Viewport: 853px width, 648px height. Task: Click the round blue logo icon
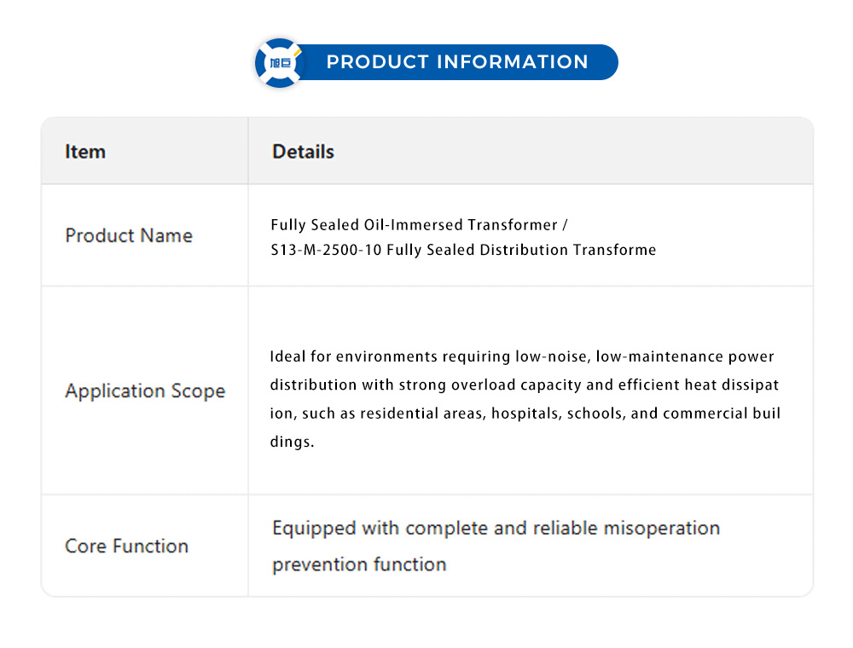pyautogui.click(x=280, y=62)
